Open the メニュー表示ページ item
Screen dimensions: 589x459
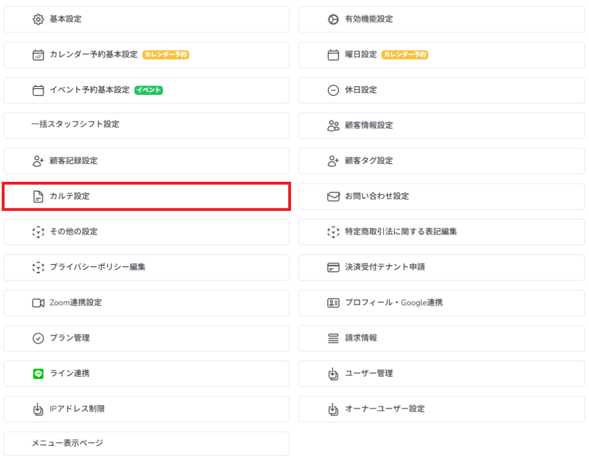(x=67, y=443)
